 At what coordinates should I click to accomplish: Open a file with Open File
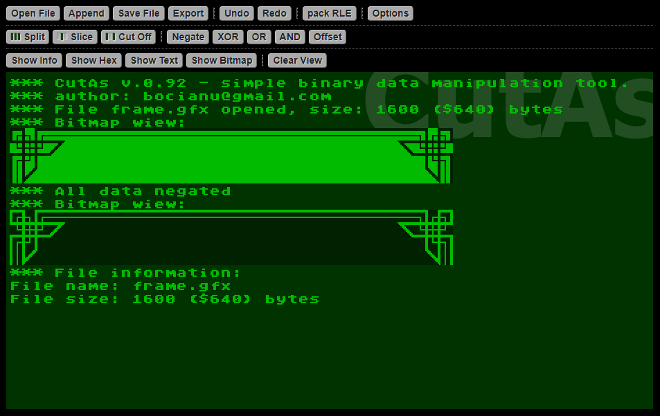click(33, 13)
